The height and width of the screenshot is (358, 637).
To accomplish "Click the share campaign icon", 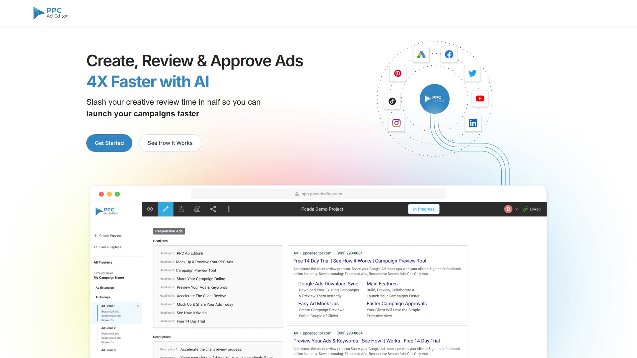I will 213,209.
